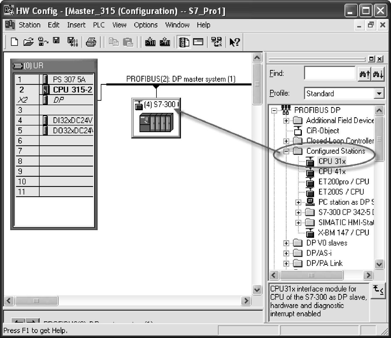Select the CPU 315-2 module row
391x338 pixels.
point(54,90)
